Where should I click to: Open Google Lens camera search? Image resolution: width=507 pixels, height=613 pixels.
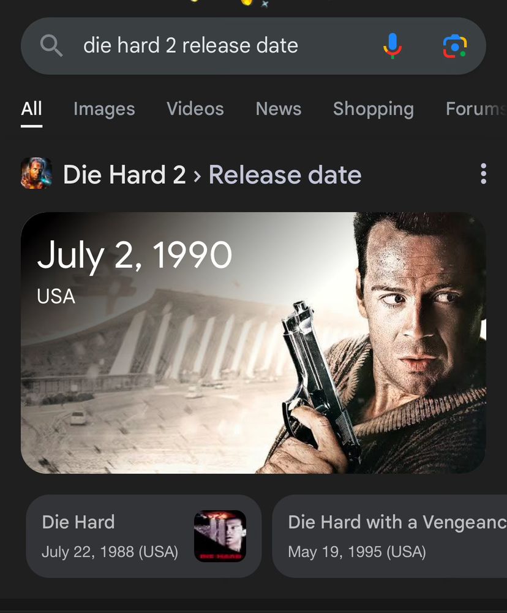pyautogui.click(x=455, y=46)
